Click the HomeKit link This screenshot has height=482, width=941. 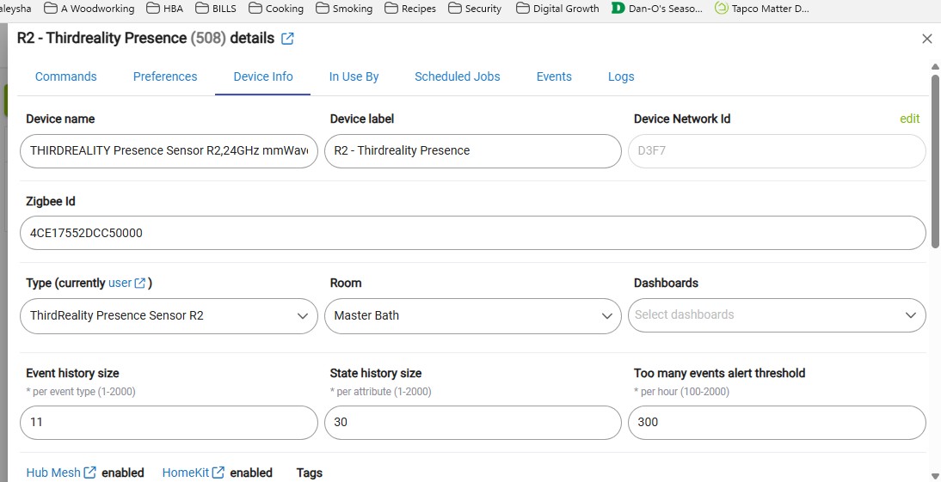[186, 473]
